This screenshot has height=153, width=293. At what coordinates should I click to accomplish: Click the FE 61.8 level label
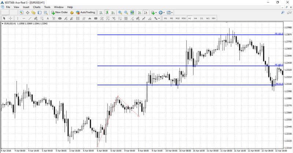[x=279, y=84]
